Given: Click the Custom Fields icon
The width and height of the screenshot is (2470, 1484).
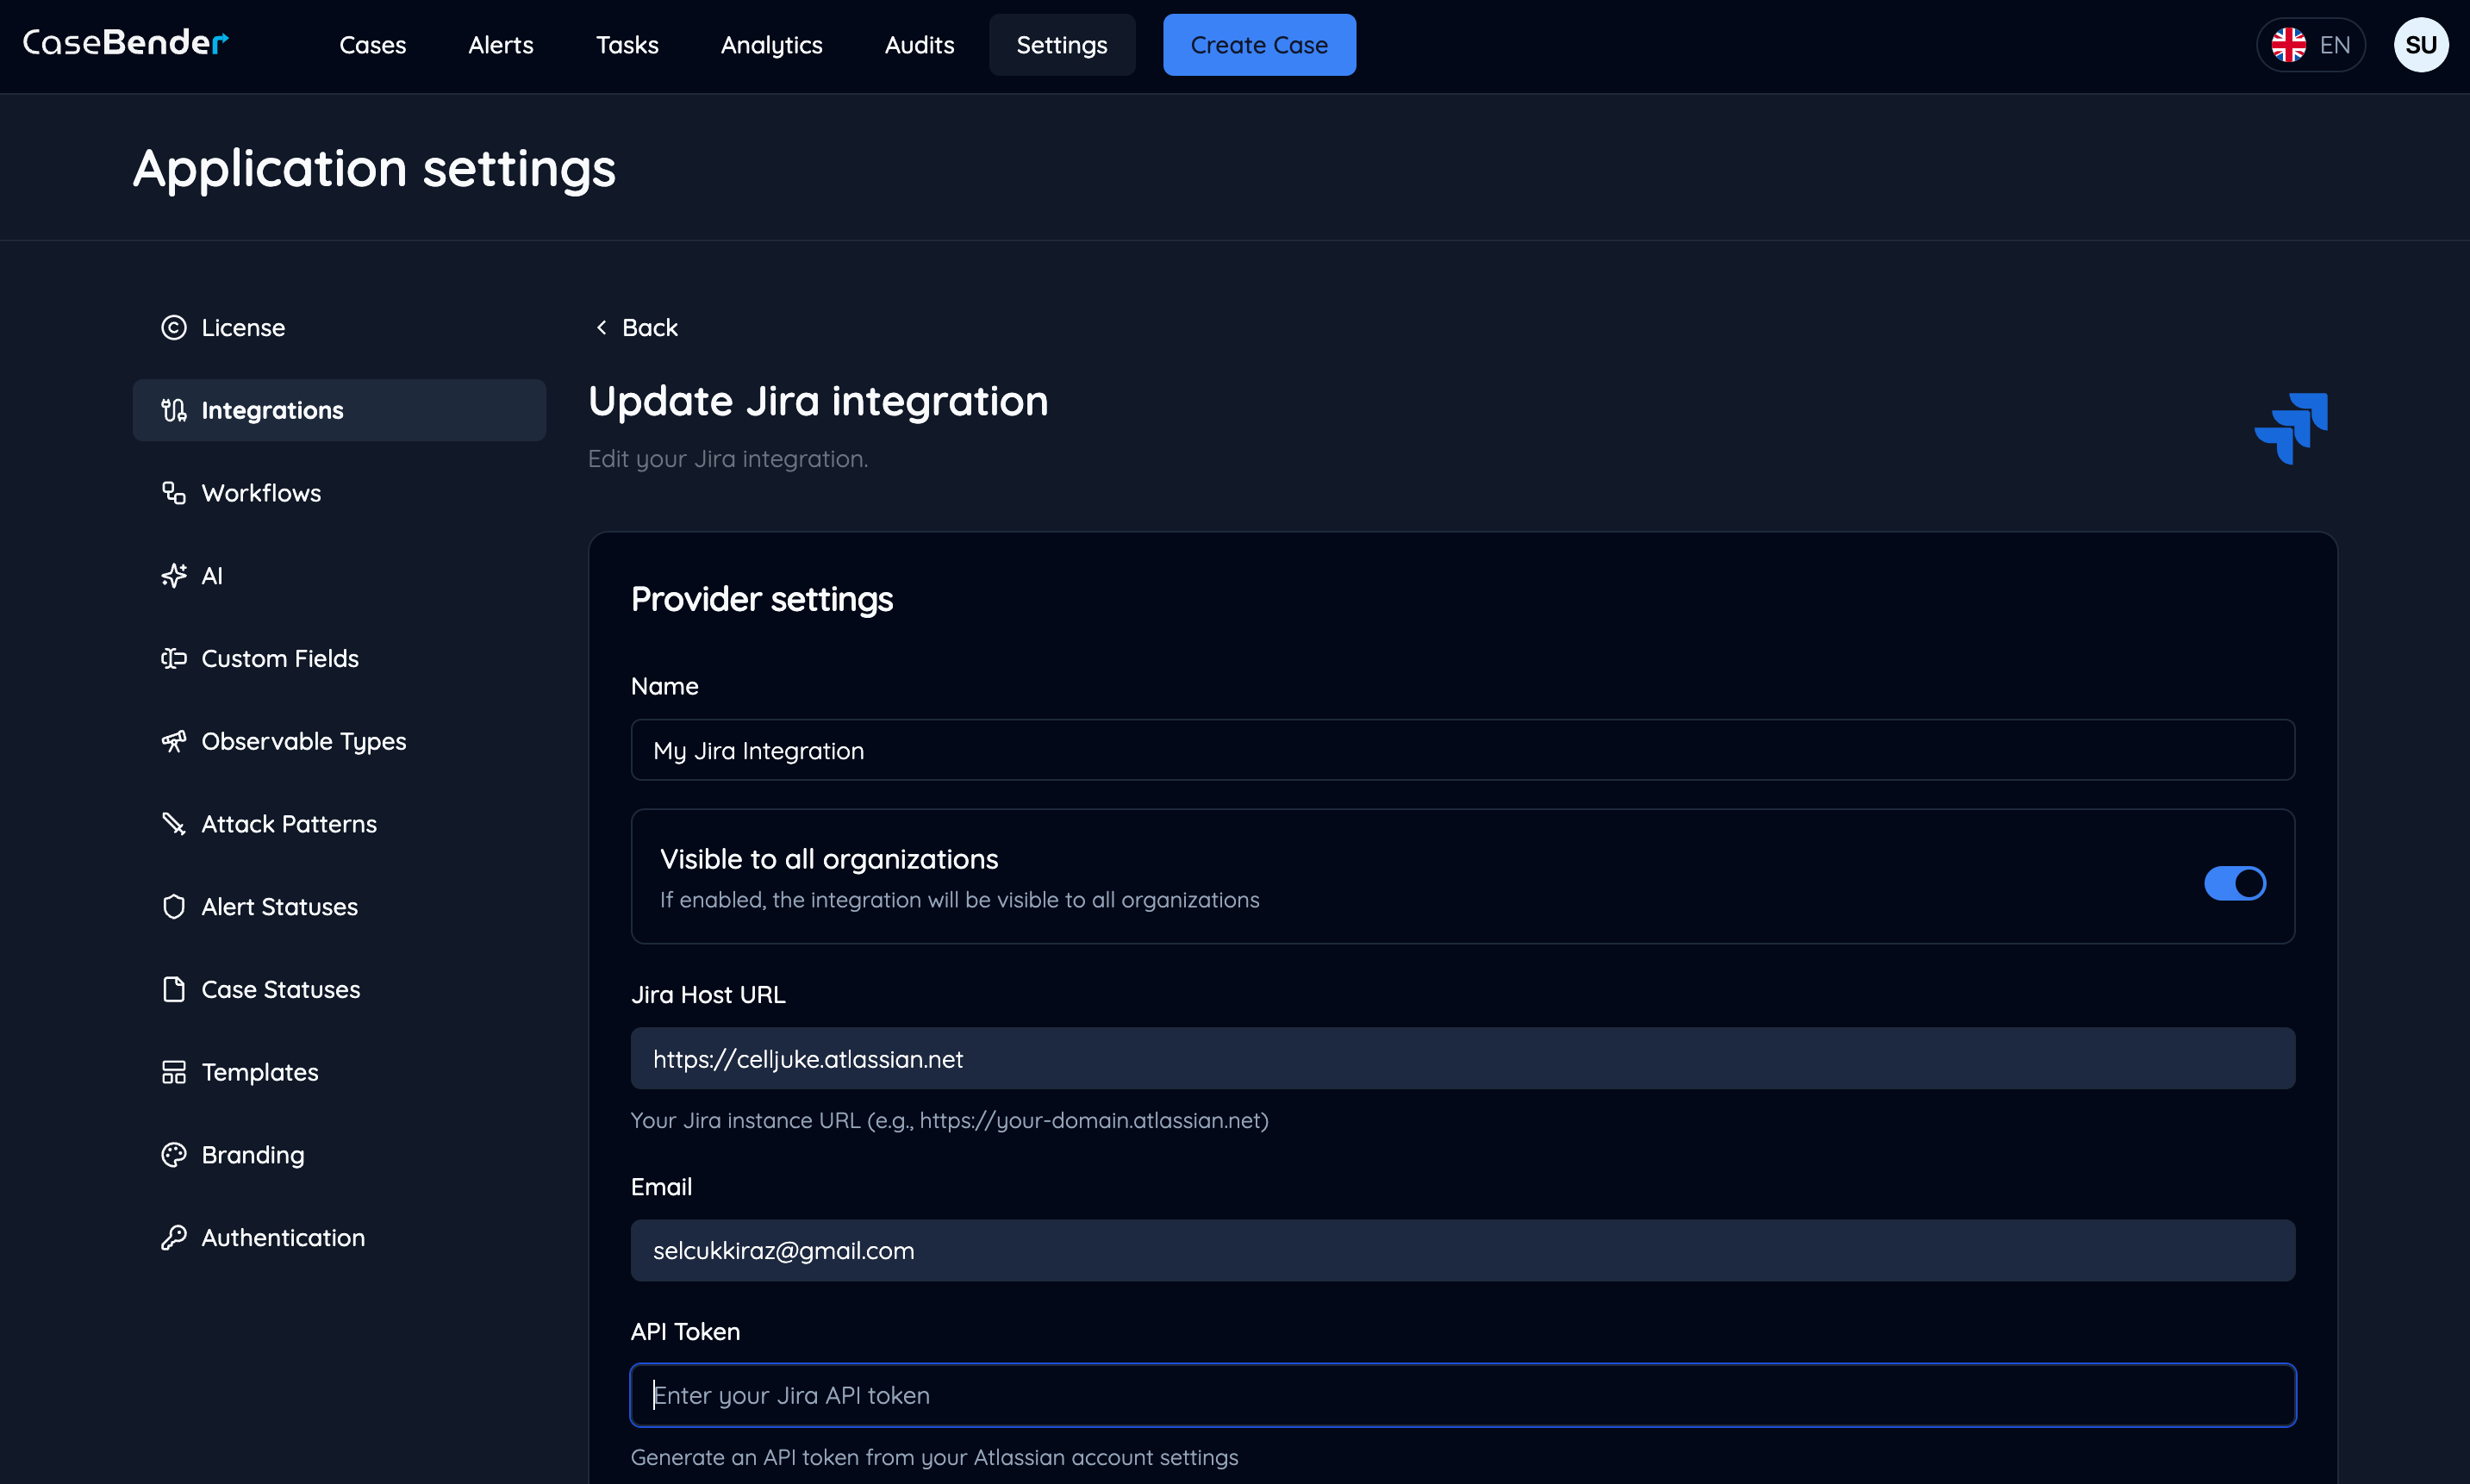Looking at the screenshot, I should point(174,658).
